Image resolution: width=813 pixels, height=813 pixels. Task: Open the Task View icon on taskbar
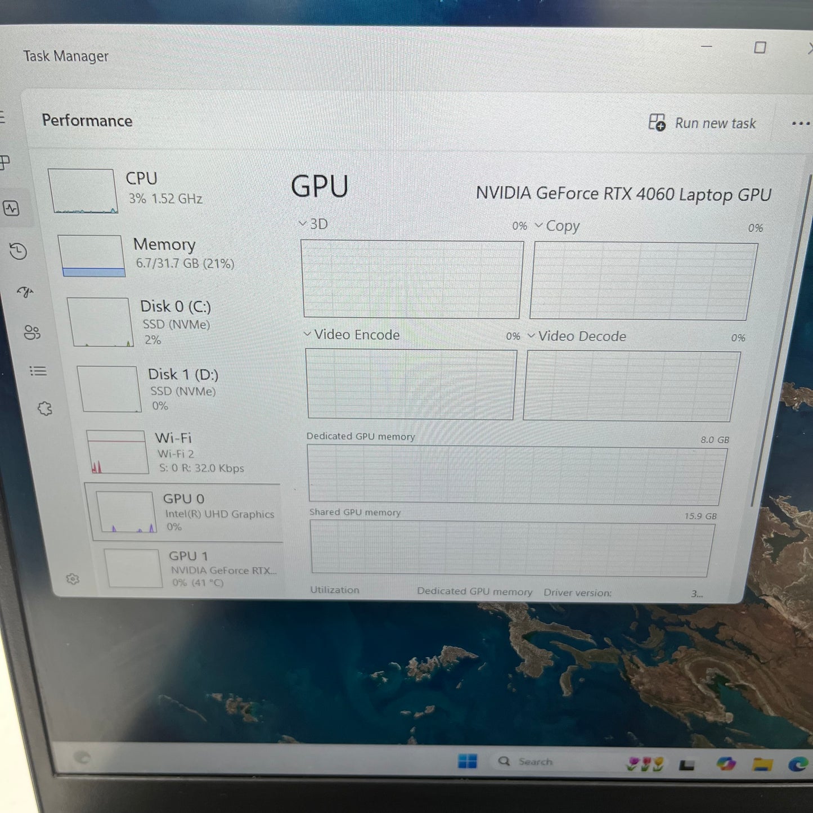coord(686,765)
